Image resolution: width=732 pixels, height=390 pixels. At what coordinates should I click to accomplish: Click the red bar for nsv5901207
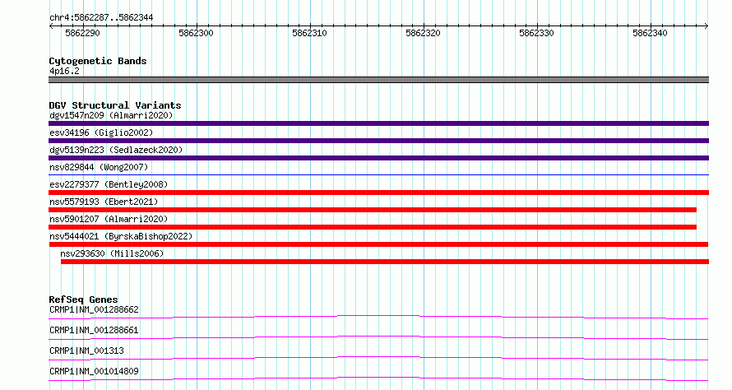373,227
